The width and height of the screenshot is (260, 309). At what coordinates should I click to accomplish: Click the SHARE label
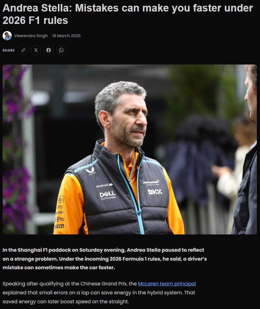9,50
